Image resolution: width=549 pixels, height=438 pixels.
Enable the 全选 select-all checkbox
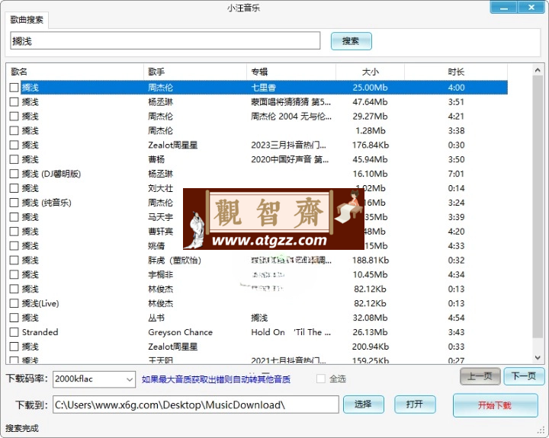tap(321, 379)
